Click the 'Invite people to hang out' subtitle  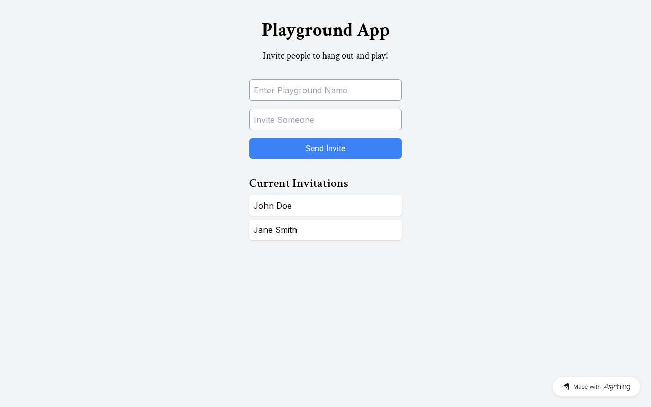[325, 55]
